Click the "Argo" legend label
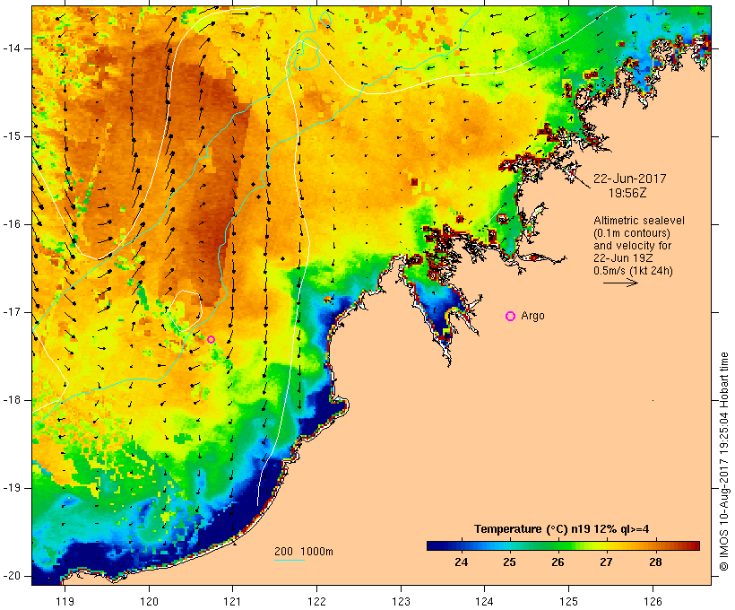 533,316
